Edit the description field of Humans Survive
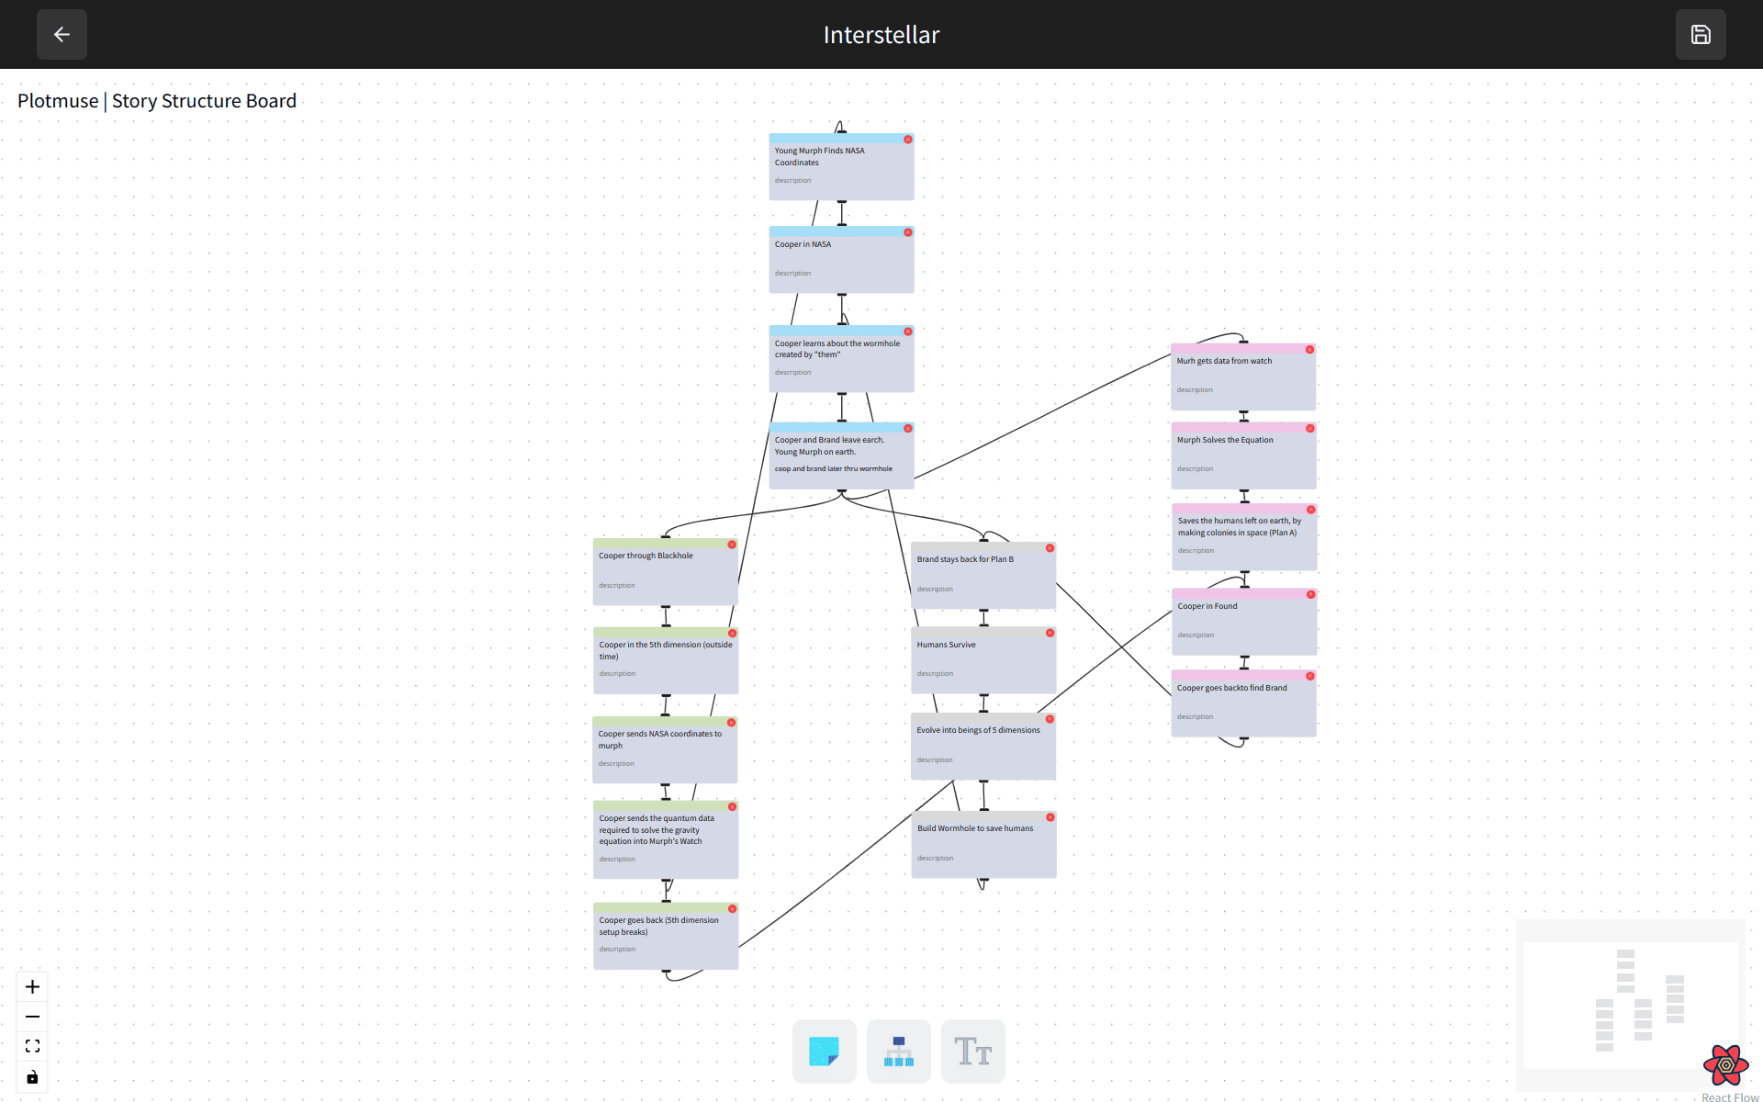Image resolution: width=1763 pixels, height=1102 pixels. pos(935,673)
